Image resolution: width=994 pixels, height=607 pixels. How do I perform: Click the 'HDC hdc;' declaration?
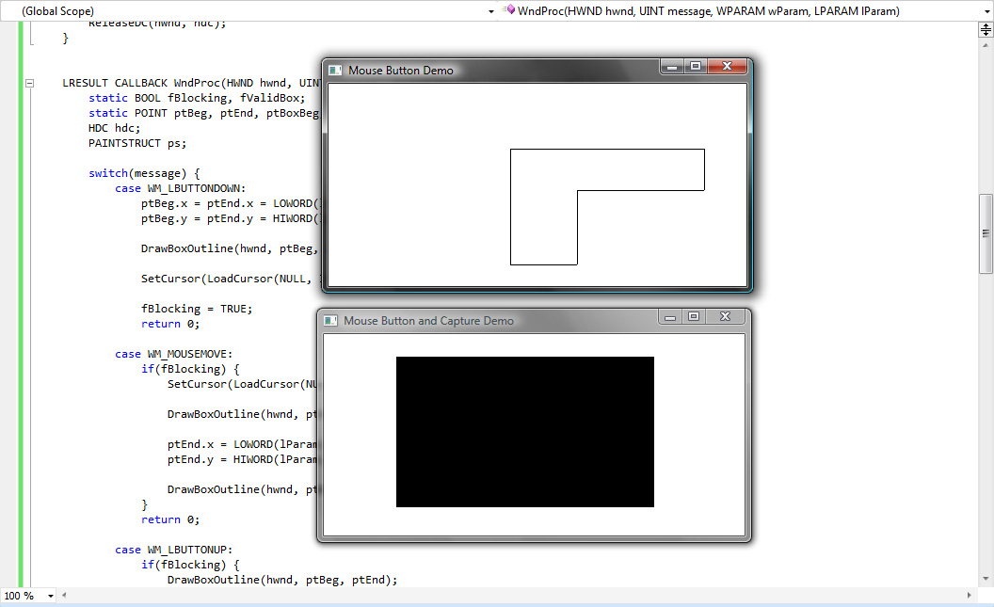(114, 128)
